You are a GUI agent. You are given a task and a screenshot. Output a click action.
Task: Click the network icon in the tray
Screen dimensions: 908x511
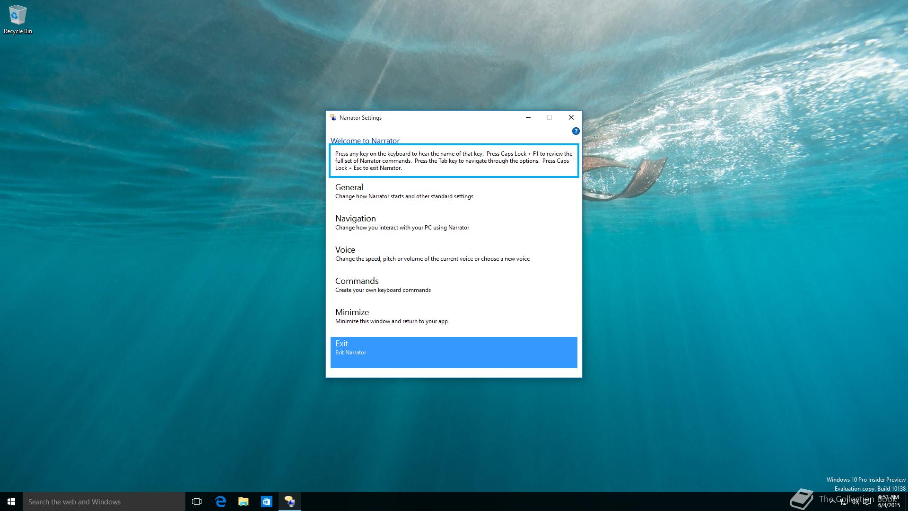pos(844,502)
